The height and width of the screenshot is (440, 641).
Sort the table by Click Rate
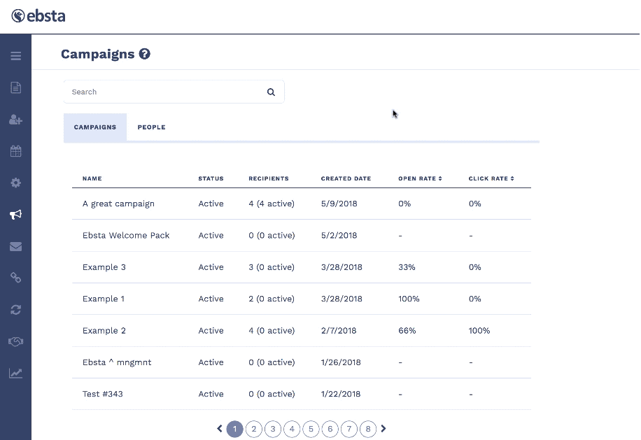pos(491,178)
